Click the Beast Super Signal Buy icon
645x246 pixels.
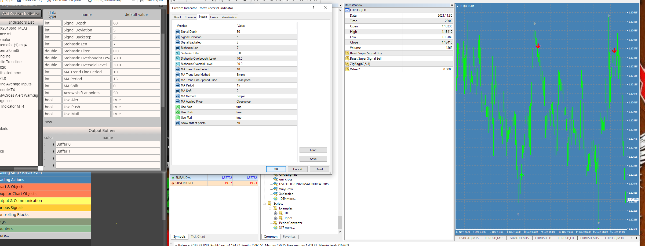[x=347, y=53]
